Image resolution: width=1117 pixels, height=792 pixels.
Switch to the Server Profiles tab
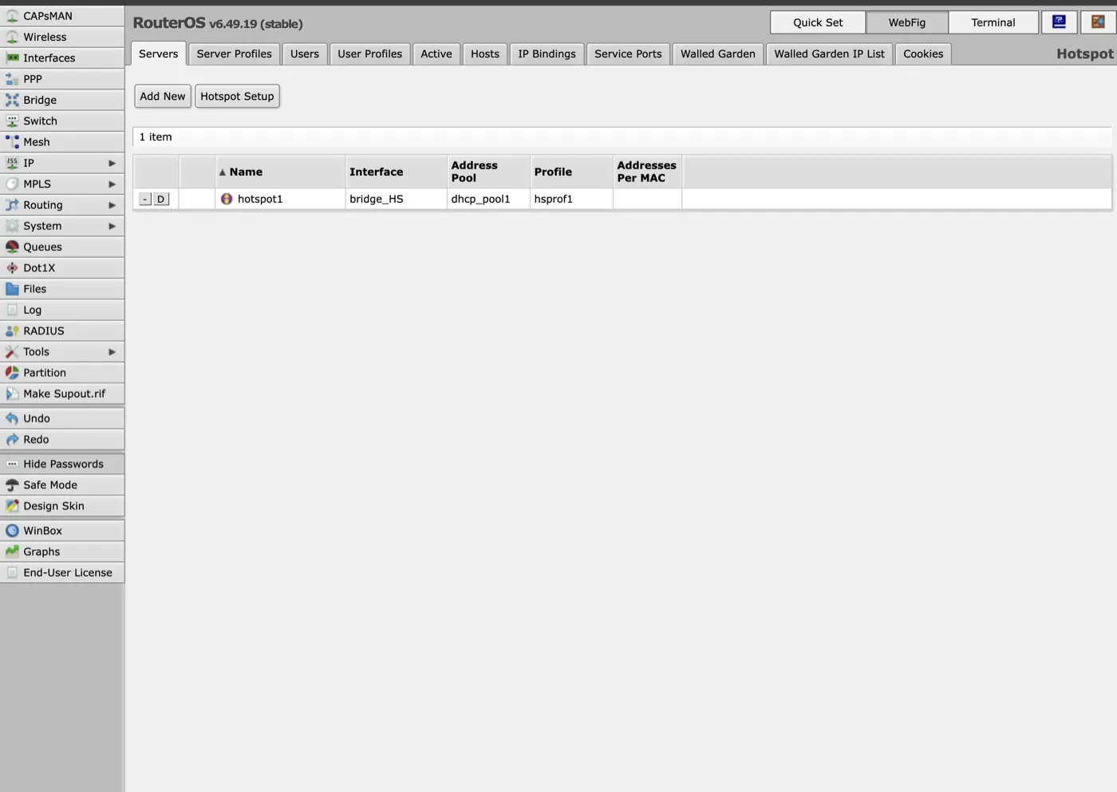[235, 53]
